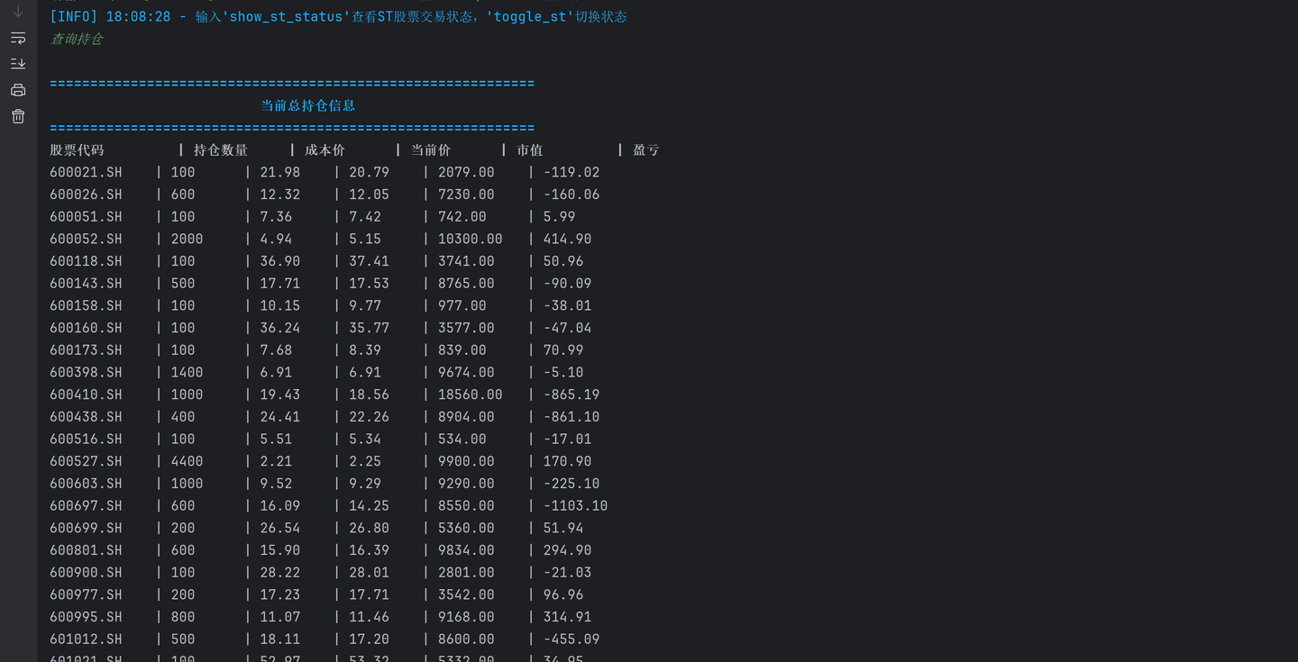
Task: Click stock code 600527.SH
Action: [86, 461]
